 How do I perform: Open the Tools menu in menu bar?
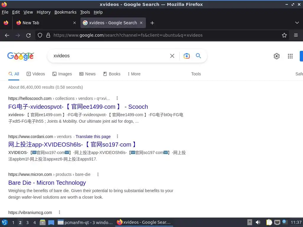[x=85, y=12]
